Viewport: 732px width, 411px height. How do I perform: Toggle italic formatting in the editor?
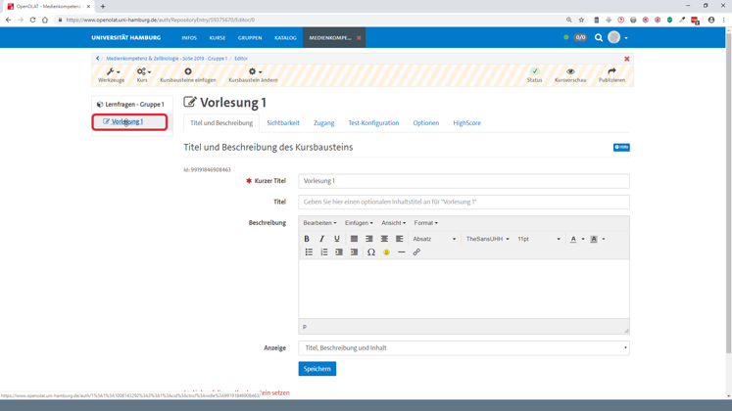321,239
